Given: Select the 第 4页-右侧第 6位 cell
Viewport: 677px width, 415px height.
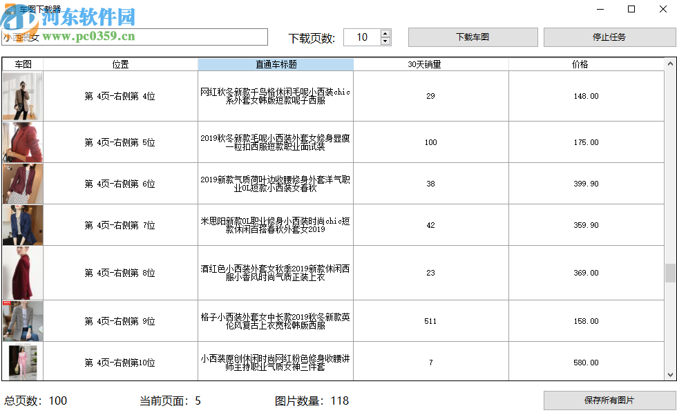Looking at the screenshot, I should tap(120, 184).
